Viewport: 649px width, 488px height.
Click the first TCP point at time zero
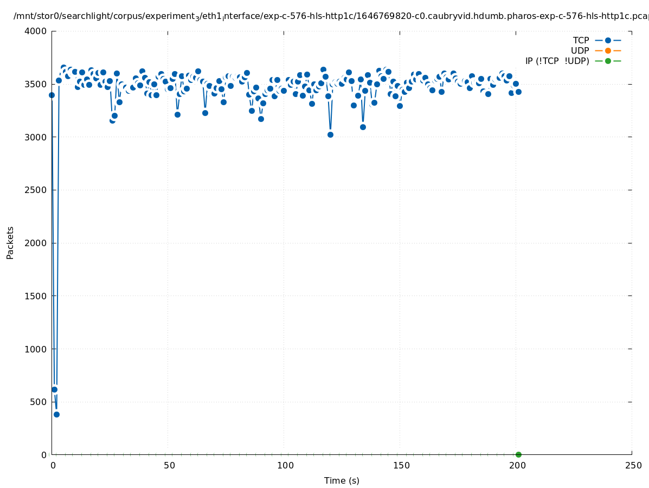[x=52, y=95]
